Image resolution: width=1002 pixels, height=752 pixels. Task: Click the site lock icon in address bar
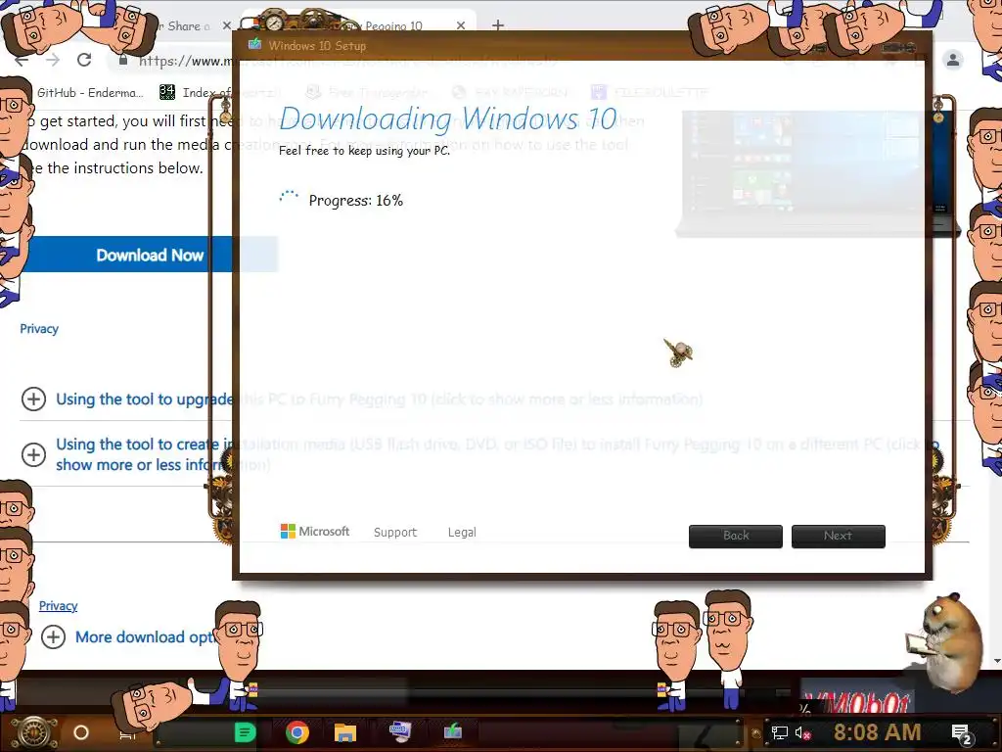tap(122, 60)
